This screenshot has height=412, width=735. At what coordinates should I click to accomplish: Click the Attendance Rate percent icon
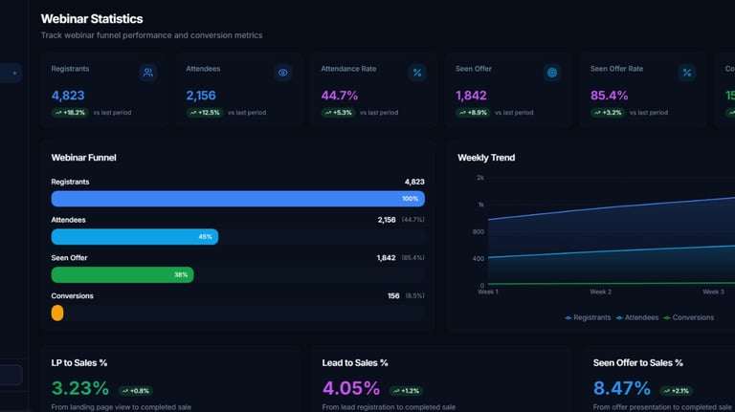pos(417,73)
